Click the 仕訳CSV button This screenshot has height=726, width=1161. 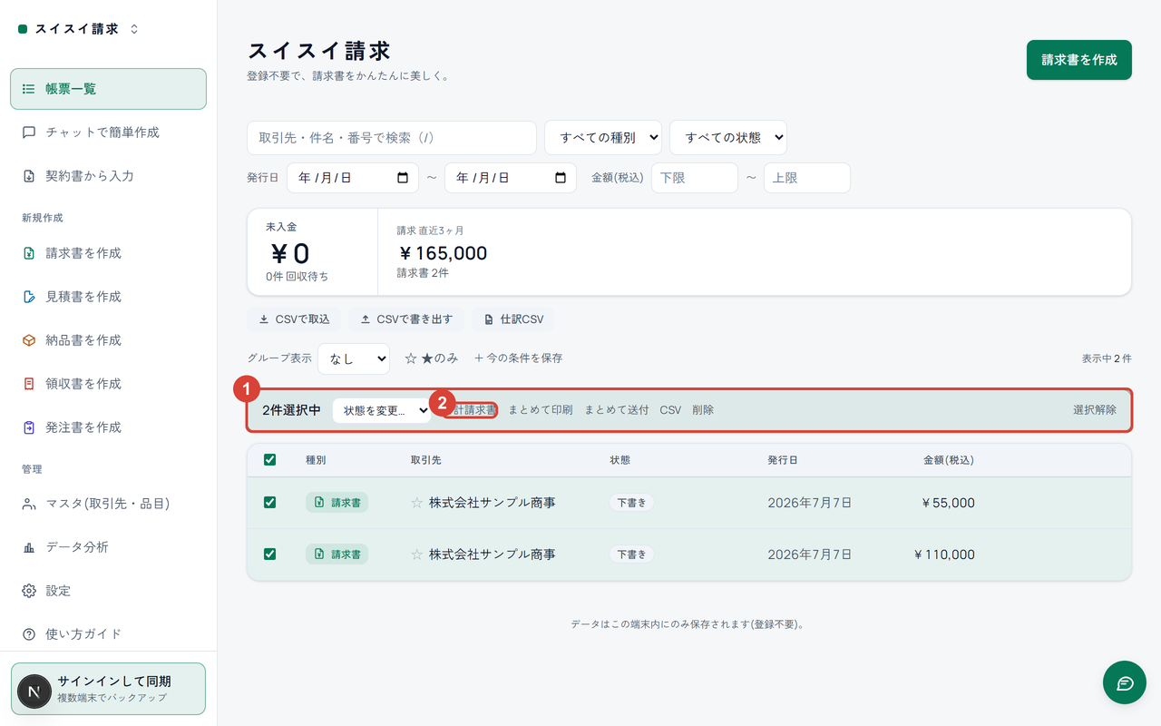513,319
